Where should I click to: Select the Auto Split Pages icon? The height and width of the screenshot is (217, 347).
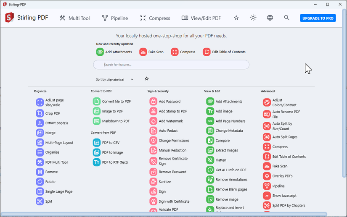tap(267, 137)
